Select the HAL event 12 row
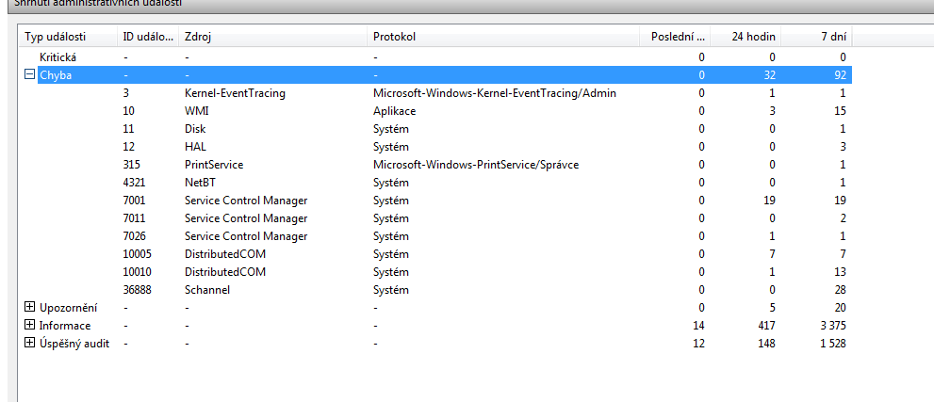 click(x=195, y=147)
